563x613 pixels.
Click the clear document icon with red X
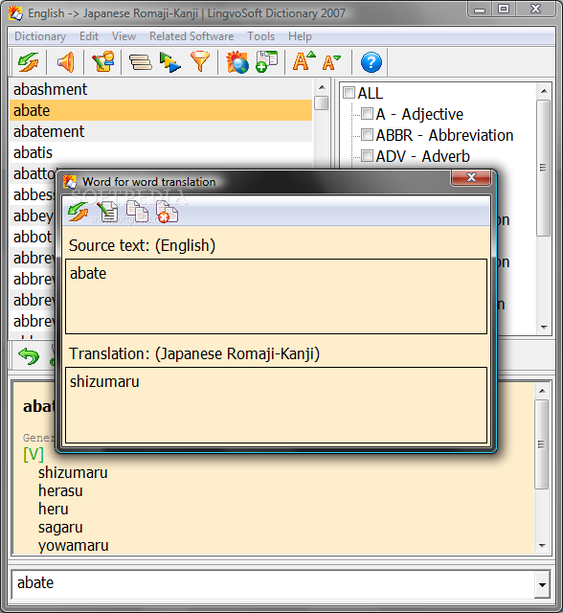167,212
